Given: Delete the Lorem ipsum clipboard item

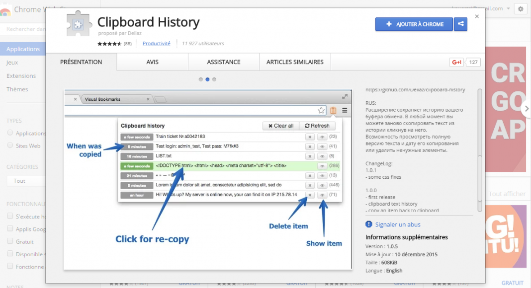Looking at the screenshot, I should pos(310,185).
